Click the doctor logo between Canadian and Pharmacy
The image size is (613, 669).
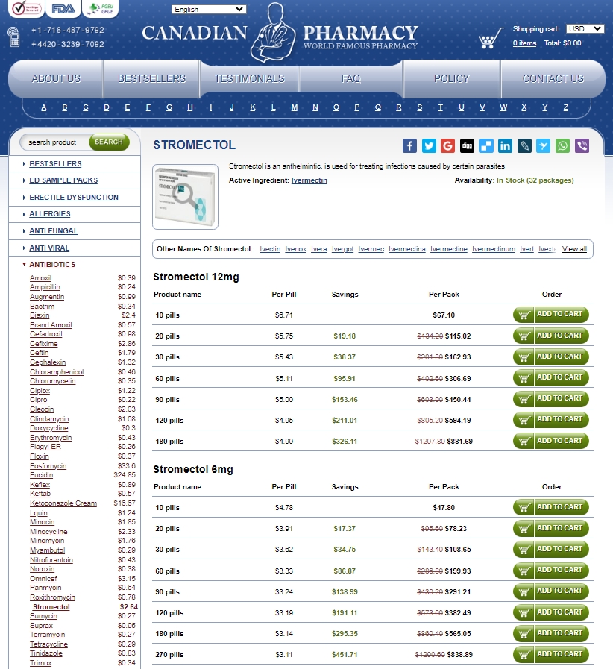coord(274,34)
